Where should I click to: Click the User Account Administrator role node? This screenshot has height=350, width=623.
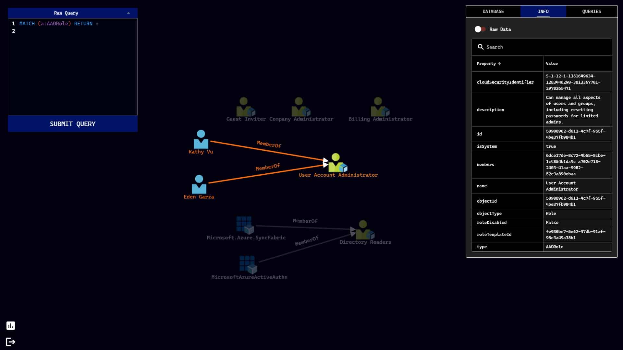coord(337,163)
